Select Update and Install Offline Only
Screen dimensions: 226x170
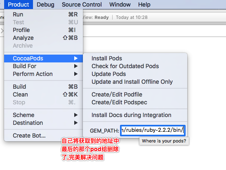click(x=135, y=82)
